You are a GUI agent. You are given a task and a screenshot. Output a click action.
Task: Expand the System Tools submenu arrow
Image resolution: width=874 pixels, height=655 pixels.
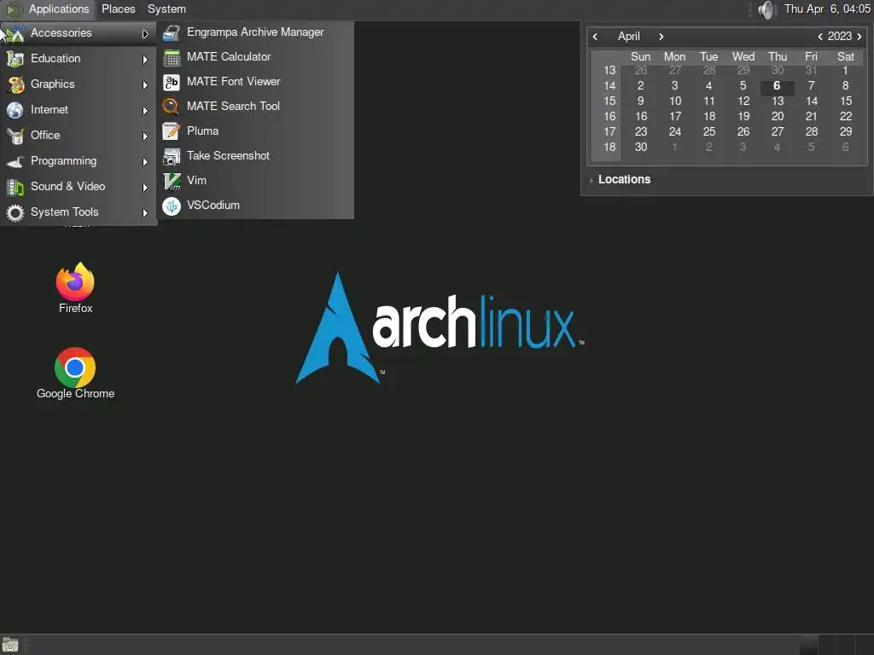tap(145, 212)
